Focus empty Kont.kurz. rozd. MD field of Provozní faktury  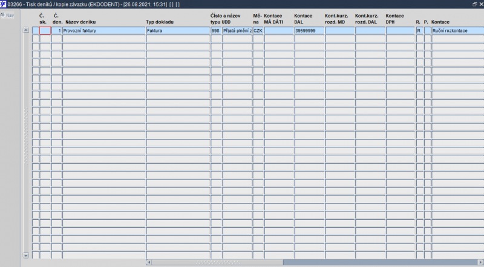(x=339, y=31)
